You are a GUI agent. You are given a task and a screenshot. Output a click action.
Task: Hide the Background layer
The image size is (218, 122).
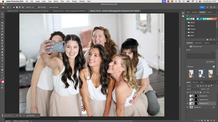187,107
